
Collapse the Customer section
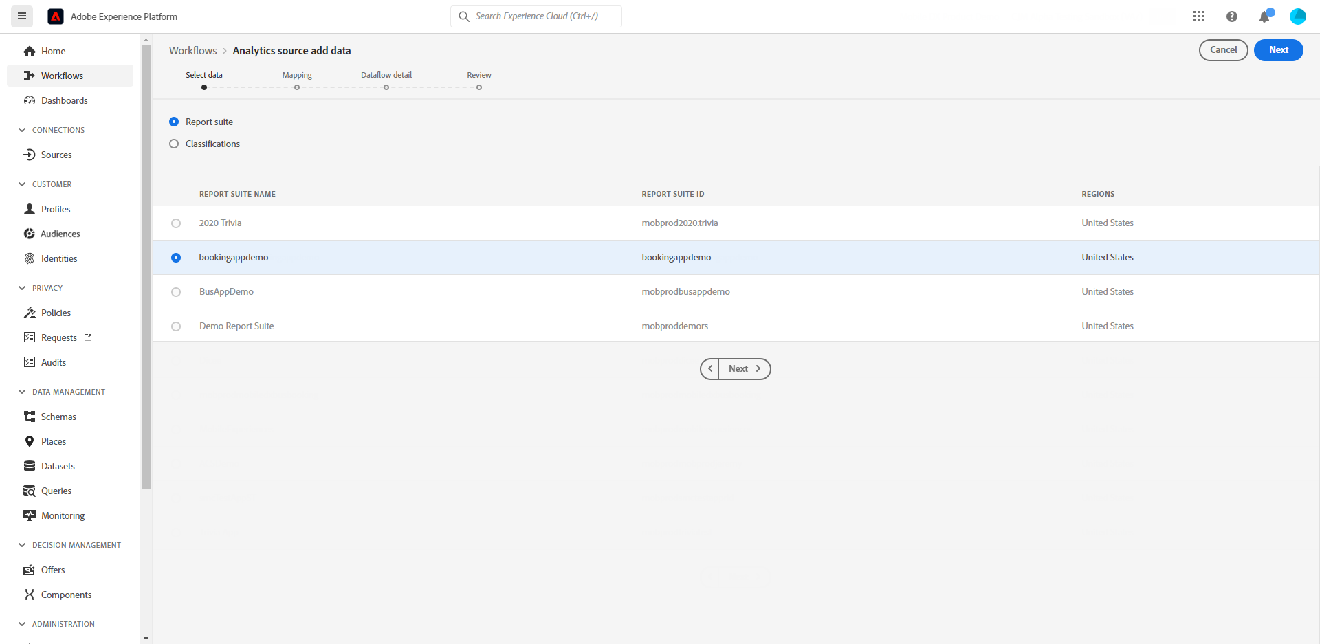(22, 184)
